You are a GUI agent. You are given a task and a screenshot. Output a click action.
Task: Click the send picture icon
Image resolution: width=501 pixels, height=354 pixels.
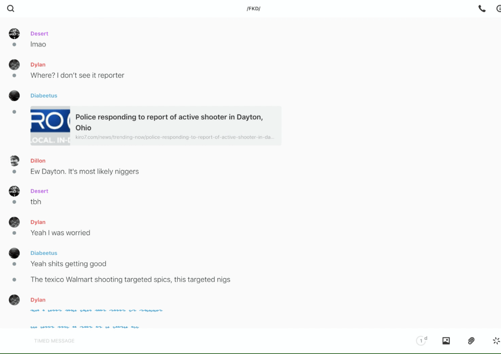pos(446,341)
